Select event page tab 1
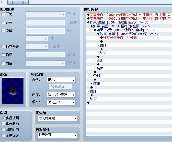The image size is (172, 142). click(x=3, y=2)
